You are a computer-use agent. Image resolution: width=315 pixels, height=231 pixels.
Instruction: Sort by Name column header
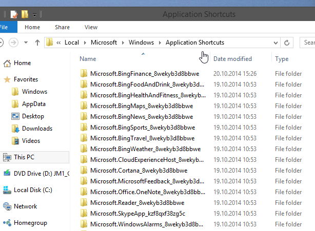(88, 59)
